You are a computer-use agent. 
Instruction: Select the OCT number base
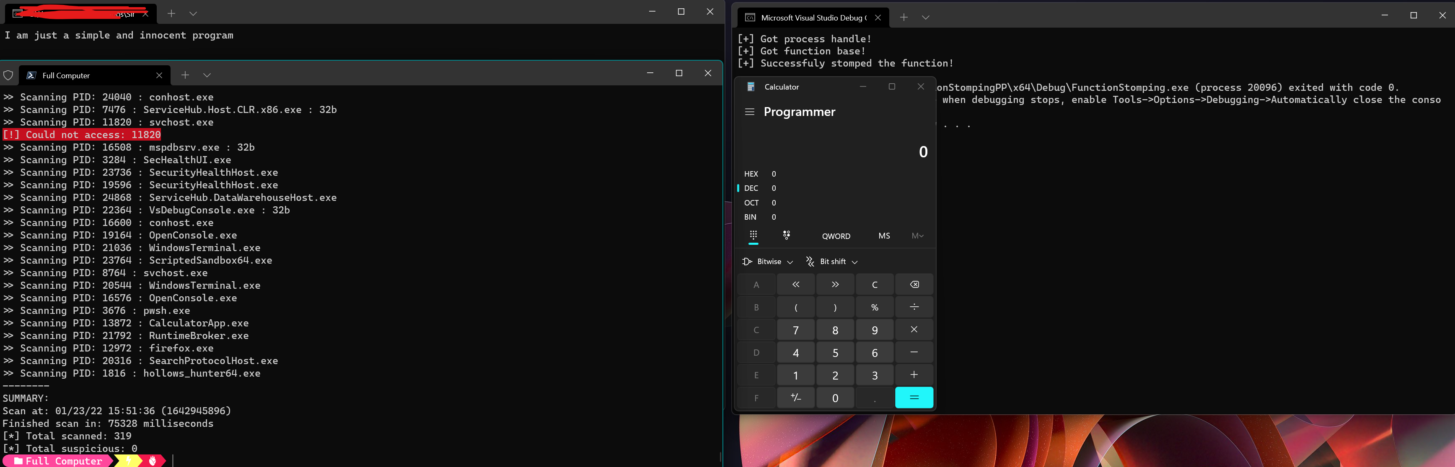(x=751, y=203)
